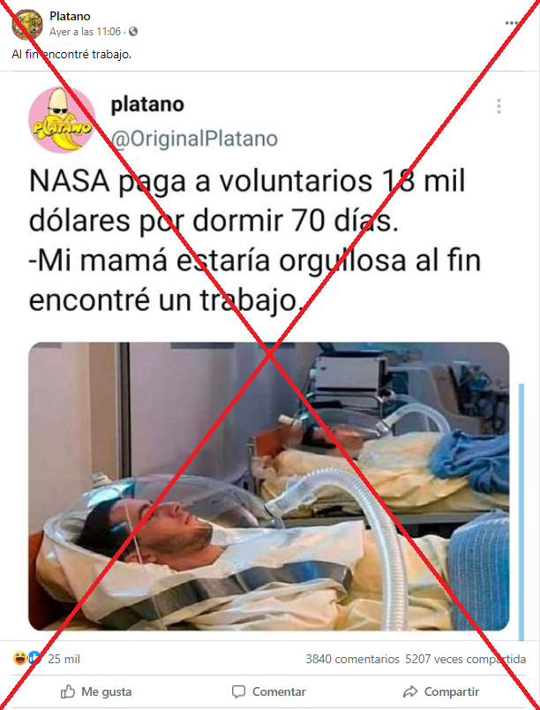Click the Ayer a las 11:06 timestamp
This screenshot has height=710, width=540.
[85, 32]
